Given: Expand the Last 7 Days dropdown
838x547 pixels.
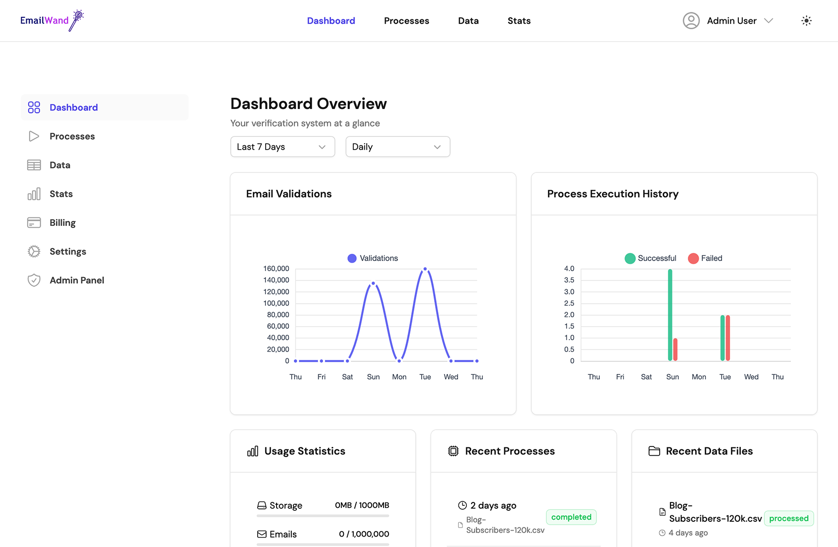Looking at the screenshot, I should point(282,147).
